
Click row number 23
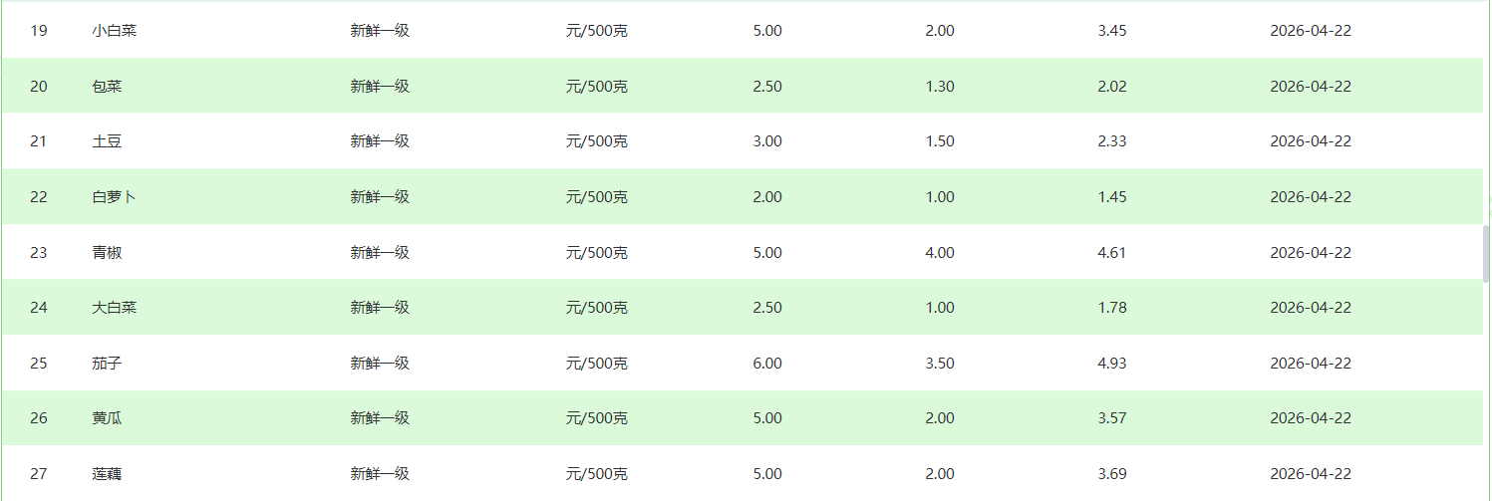point(39,253)
